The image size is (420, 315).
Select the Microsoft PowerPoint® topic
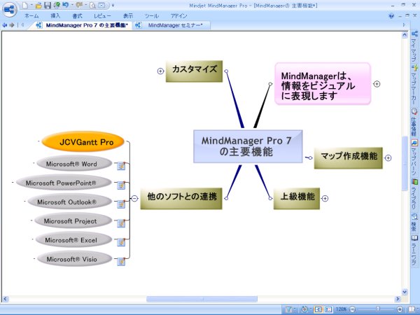(64, 183)
